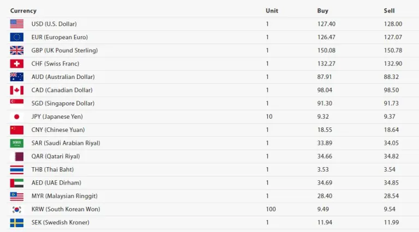Click the Qatar flag icon
419x232 pixels.
(x=17, y=156)
